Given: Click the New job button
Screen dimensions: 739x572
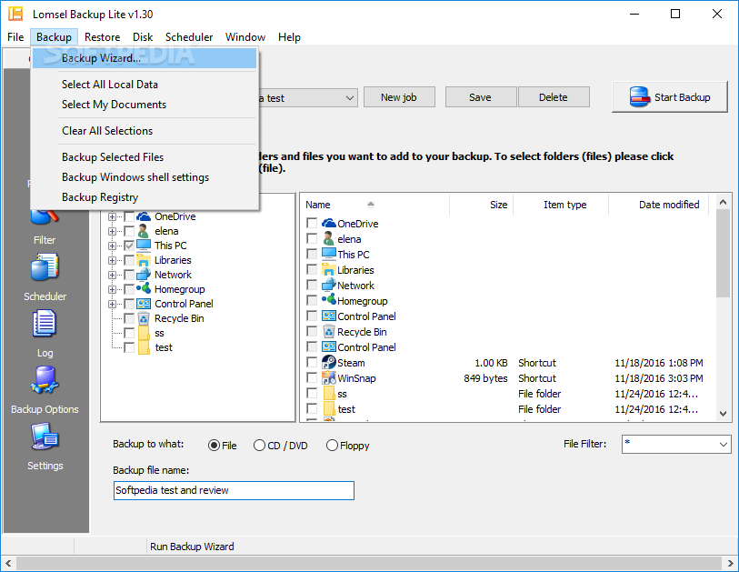Looking at the screenshot, I should [399, 97].
